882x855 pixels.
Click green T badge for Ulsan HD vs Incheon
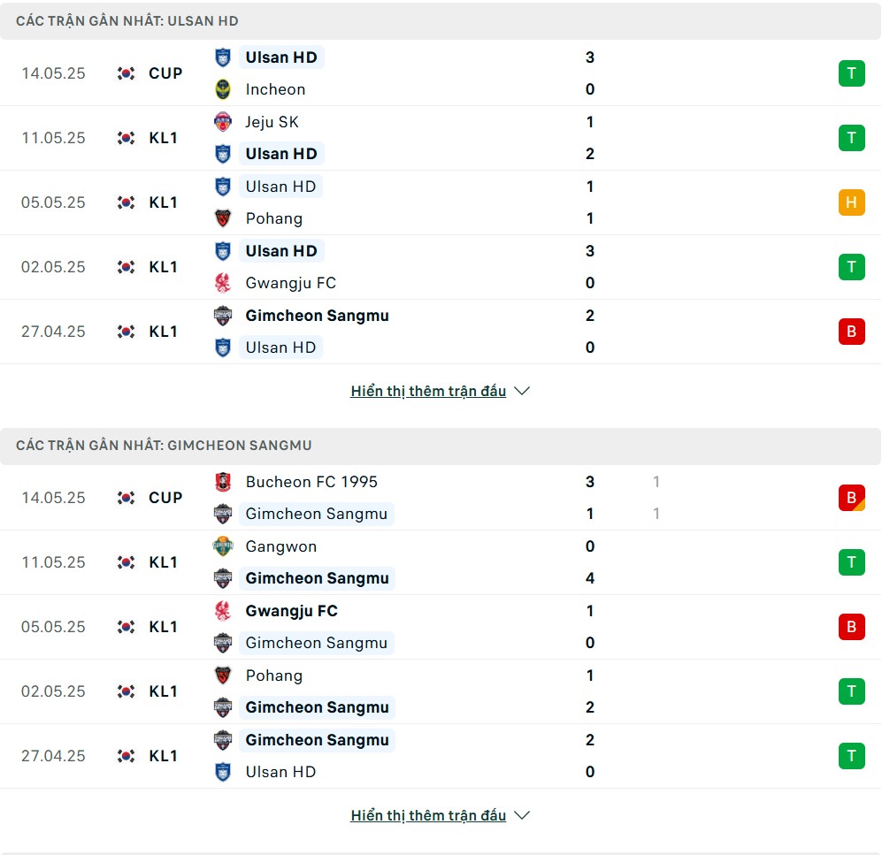point(851,73)
